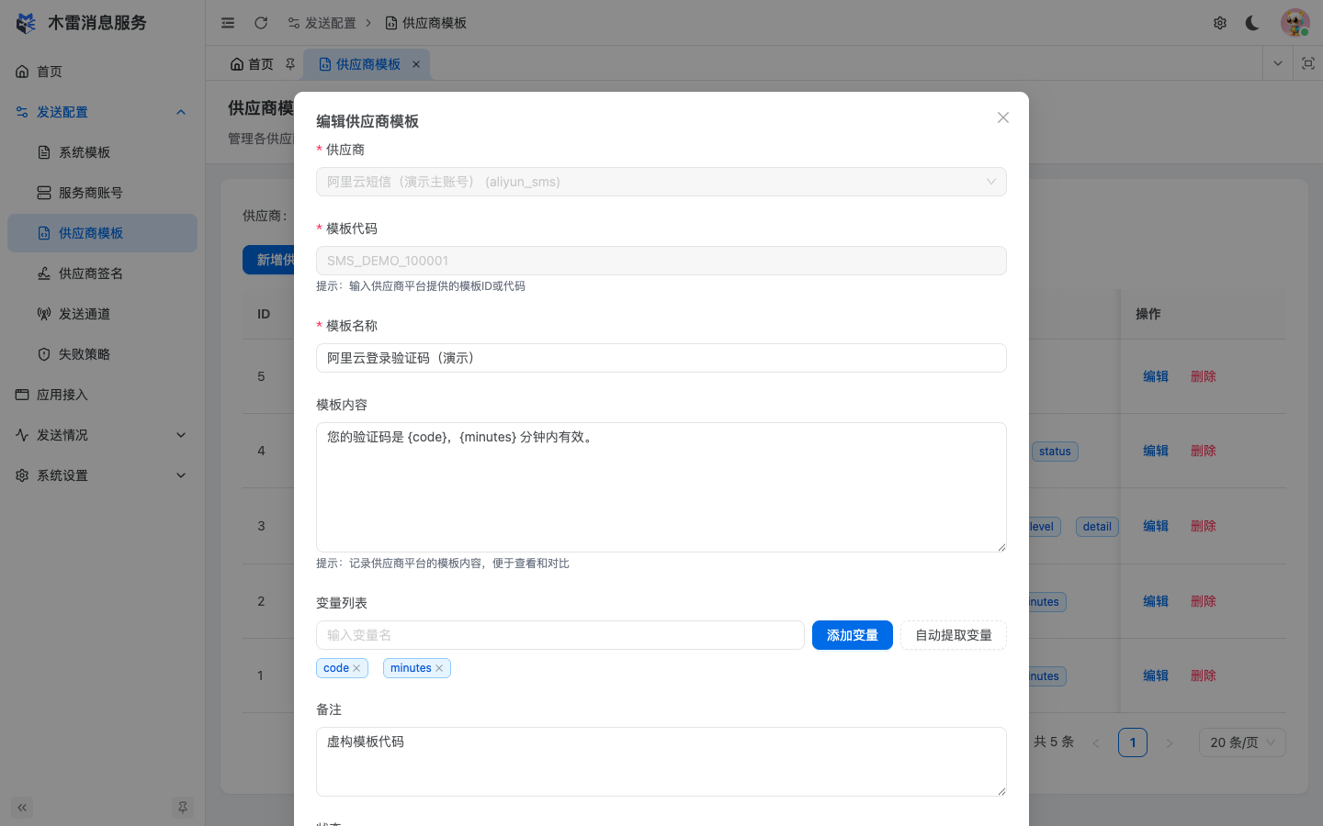Open 供应商签名 in sidebar

[x=102, y=273]
